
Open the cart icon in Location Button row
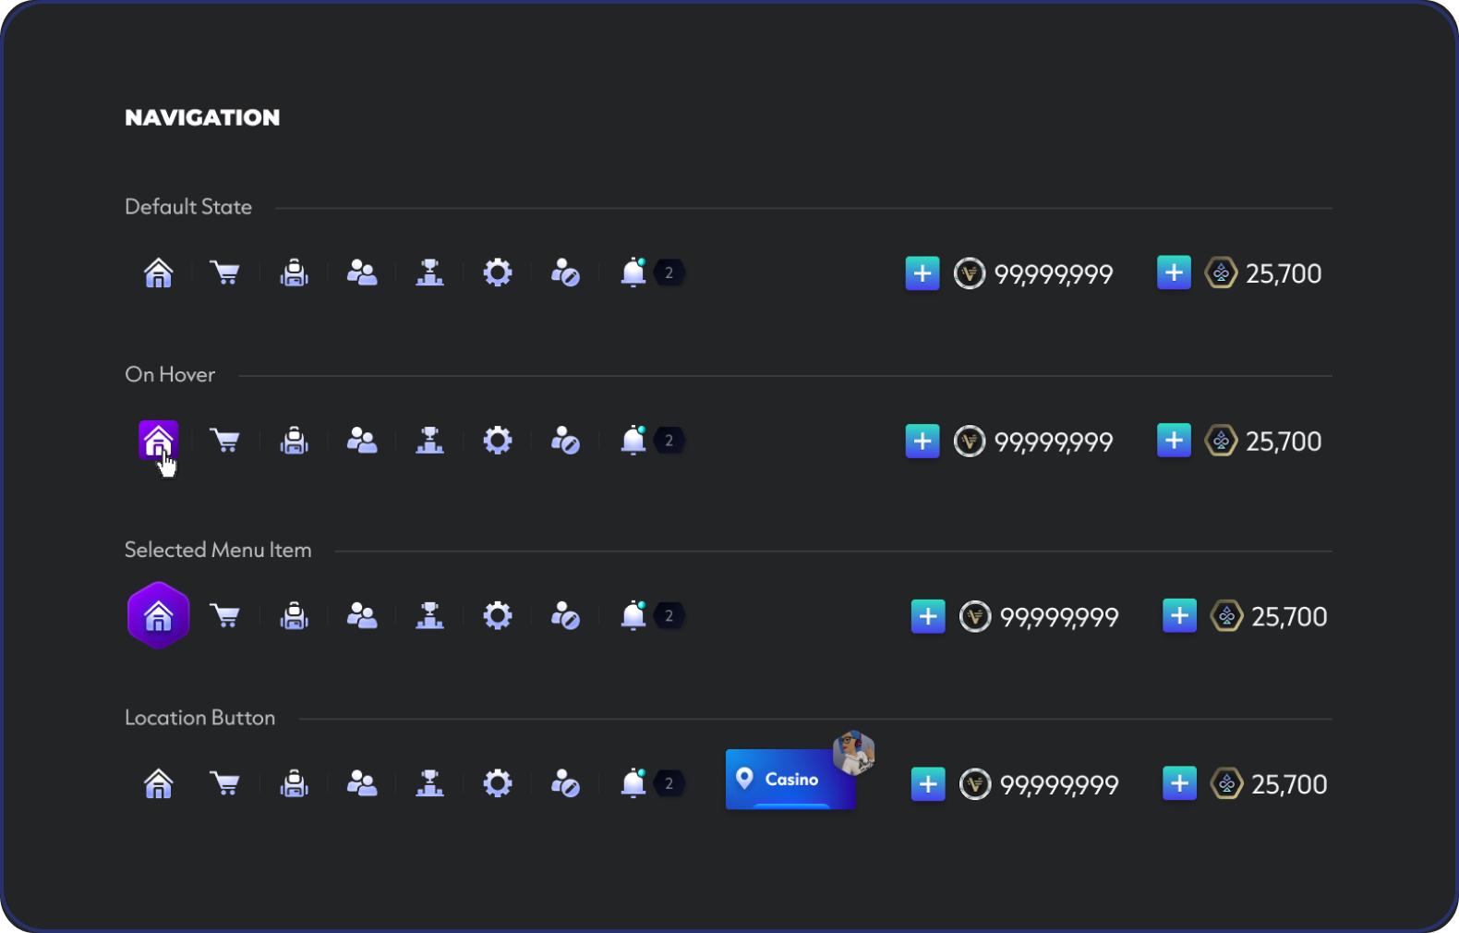tap(225, 783)
